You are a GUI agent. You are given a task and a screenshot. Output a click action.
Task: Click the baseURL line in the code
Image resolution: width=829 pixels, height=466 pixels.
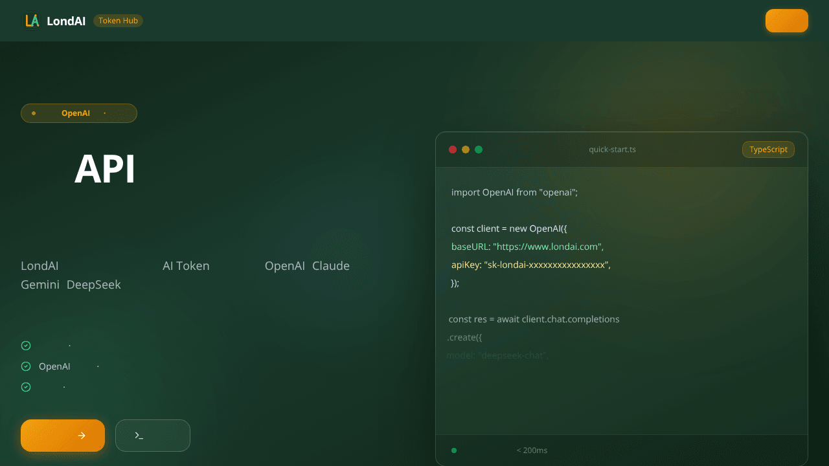528,247
